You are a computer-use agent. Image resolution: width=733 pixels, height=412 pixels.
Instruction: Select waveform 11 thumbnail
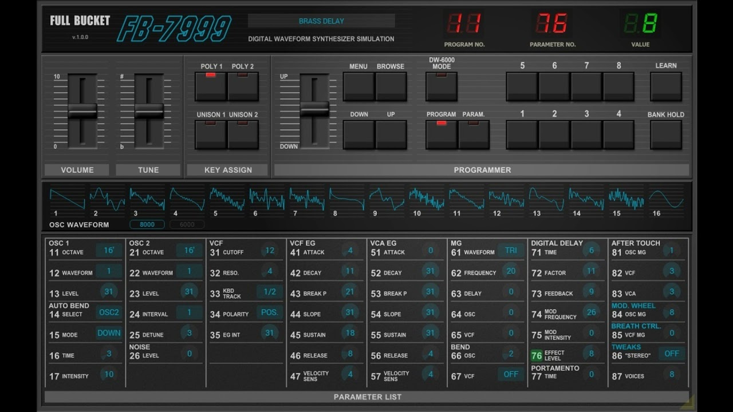click(467, 199)
